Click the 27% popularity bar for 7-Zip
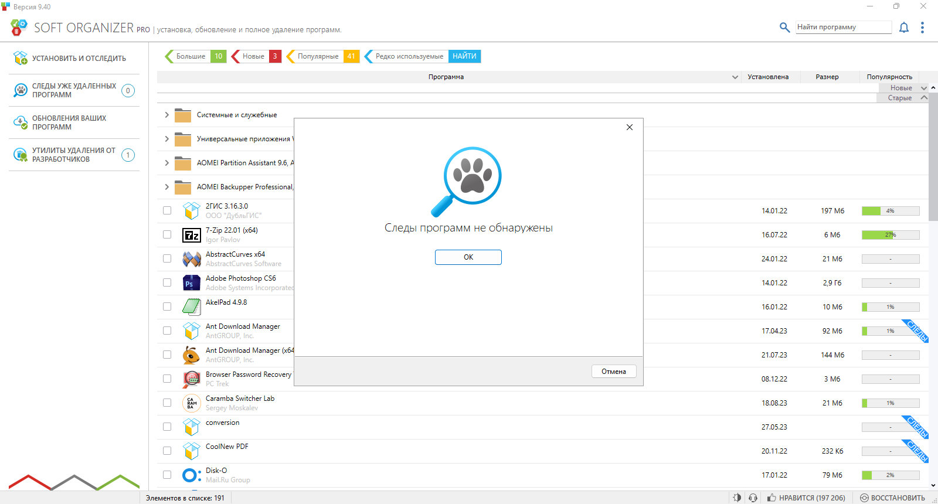This screenshot has width=938, height=504. (891, 235)
